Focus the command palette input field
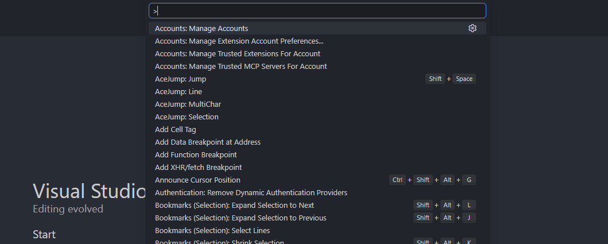 point(317,11)
